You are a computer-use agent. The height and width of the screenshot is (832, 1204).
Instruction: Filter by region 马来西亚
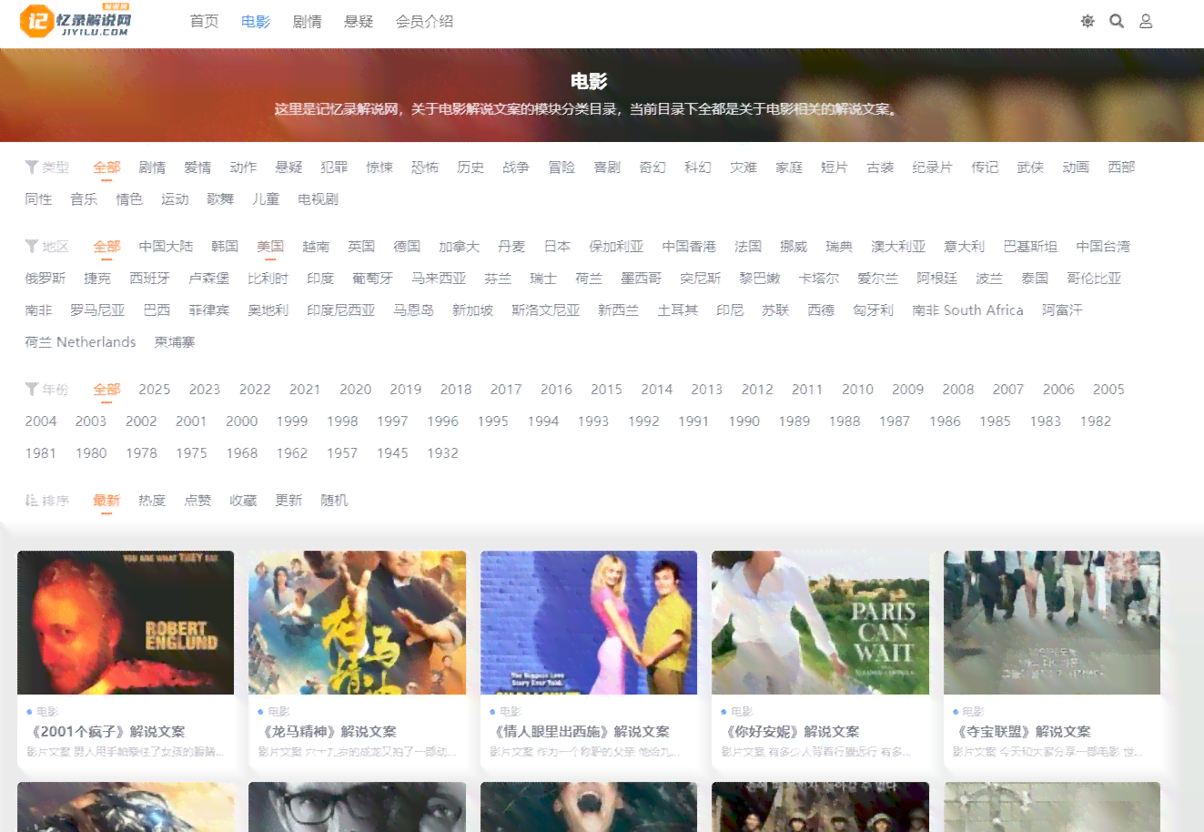pos(439,279)
